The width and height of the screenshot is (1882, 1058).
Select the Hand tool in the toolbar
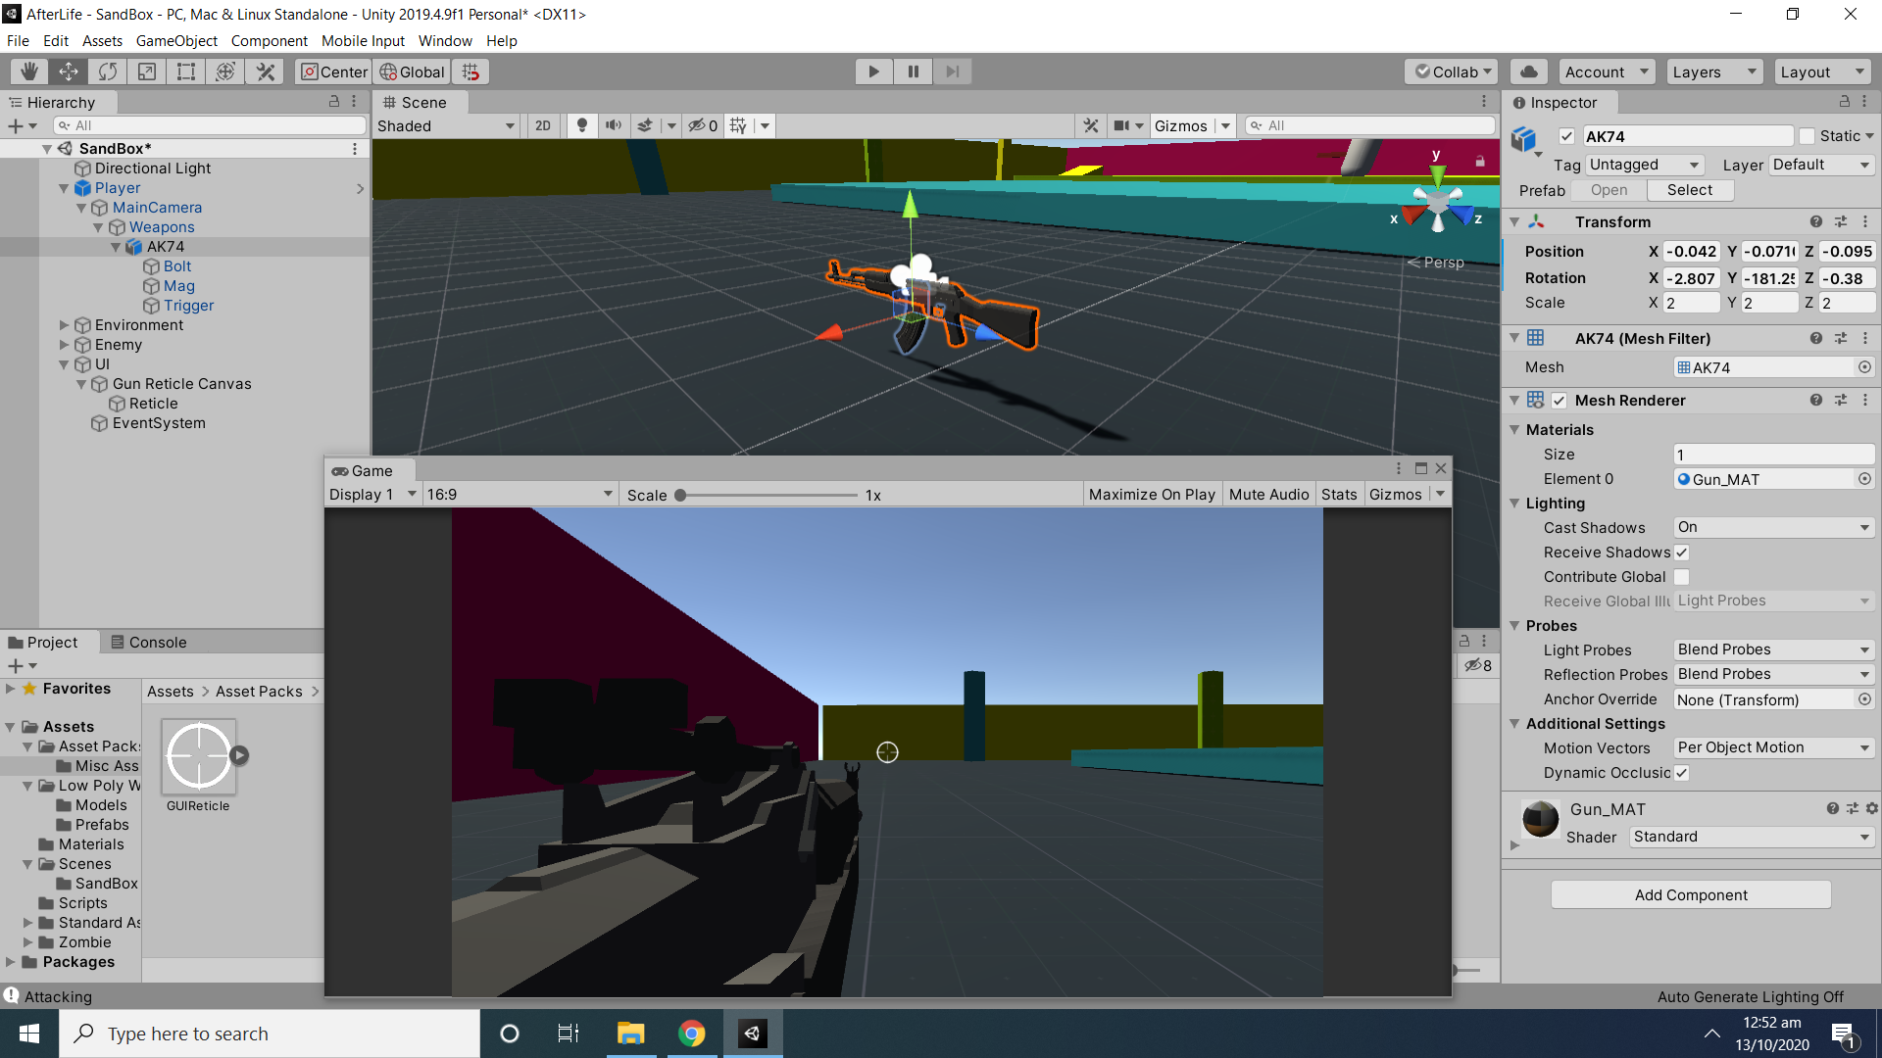(28, 71)
